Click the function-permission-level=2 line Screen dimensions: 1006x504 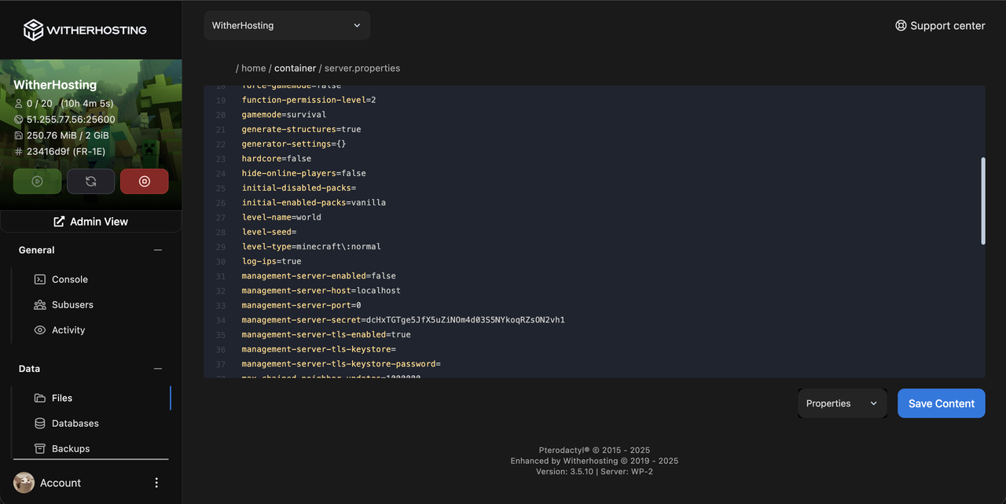pyautogui.click(x=309, y=100)
